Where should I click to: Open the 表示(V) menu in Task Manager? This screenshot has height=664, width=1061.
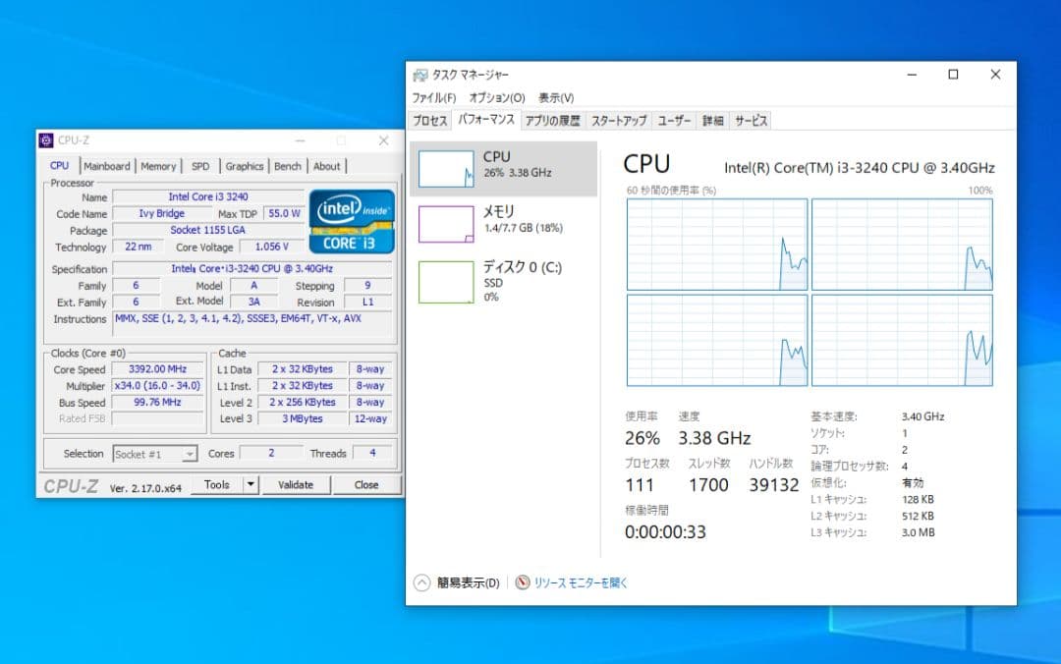click(556, 97)
